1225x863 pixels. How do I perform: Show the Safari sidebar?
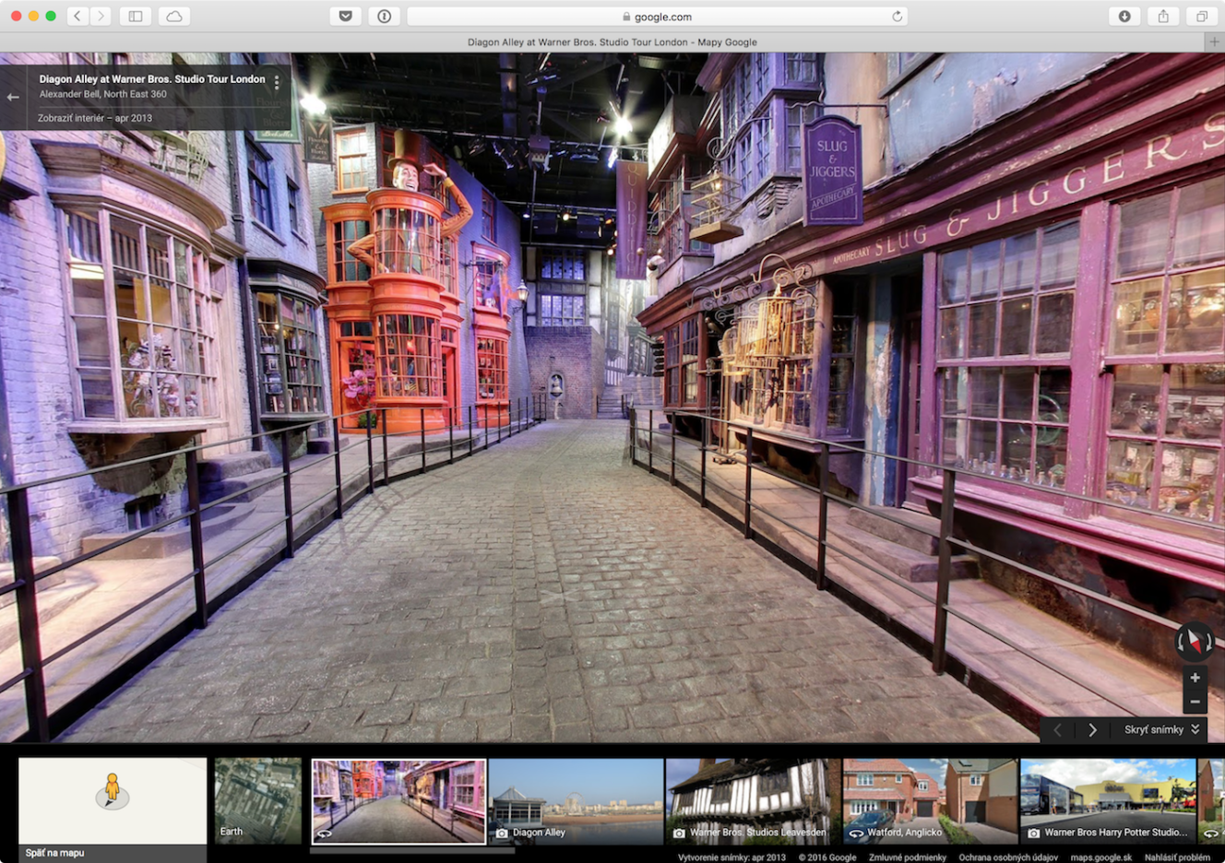[x=136, y=16]
